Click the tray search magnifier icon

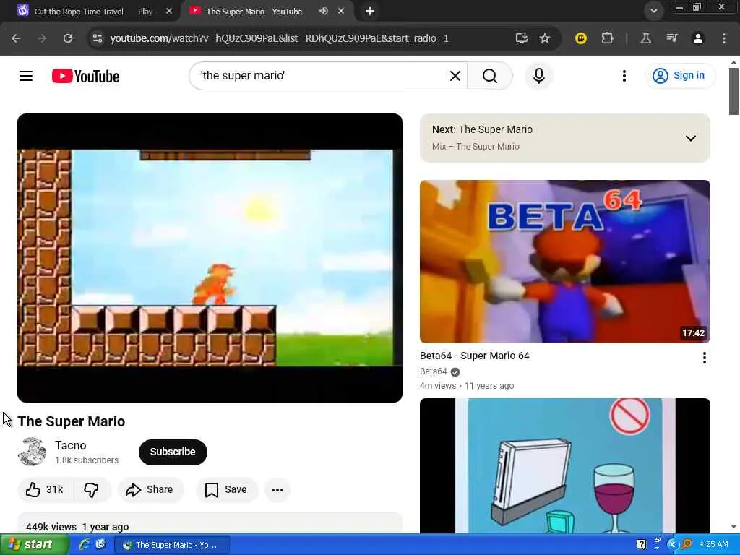coord(687,545)
